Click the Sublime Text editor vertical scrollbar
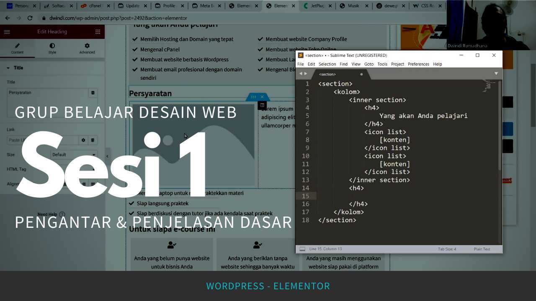The width and height of the screenshot is (536, 301). pyautogui.click(x=500, y=125)
